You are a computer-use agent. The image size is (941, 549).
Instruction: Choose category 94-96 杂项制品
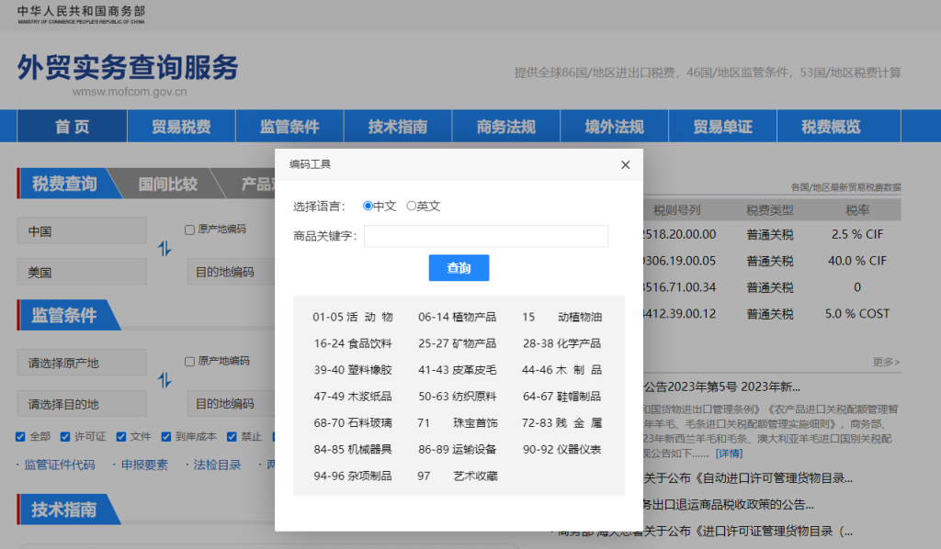pyautogui.click(x=353, y=476)
